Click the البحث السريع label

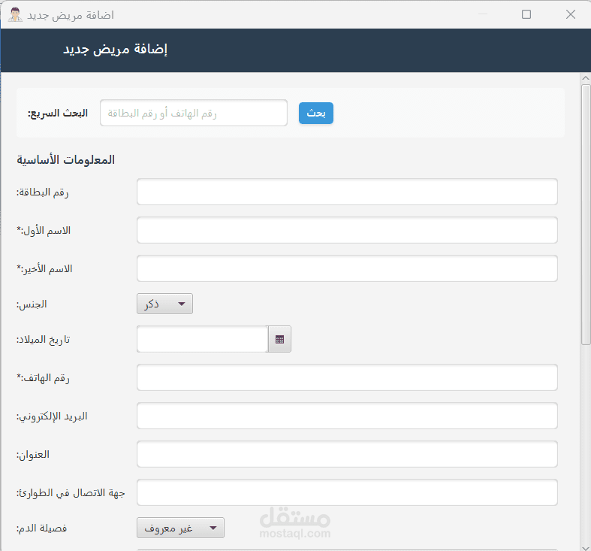pos(58,114)
